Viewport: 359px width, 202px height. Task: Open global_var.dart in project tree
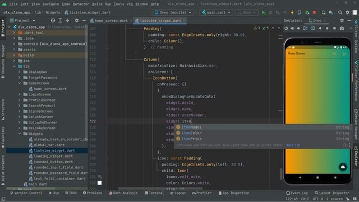tap(49, 145)
